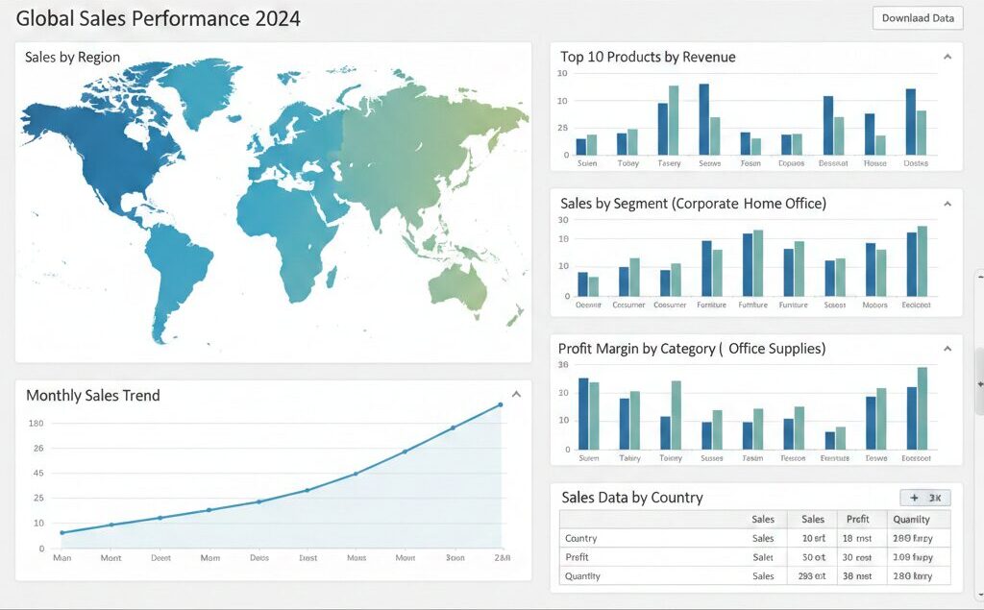
Task: Collapse the Sales by Segment panel
Action: click(x=947, y=204)
